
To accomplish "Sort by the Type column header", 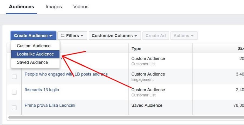I will [x=136, y=49].
